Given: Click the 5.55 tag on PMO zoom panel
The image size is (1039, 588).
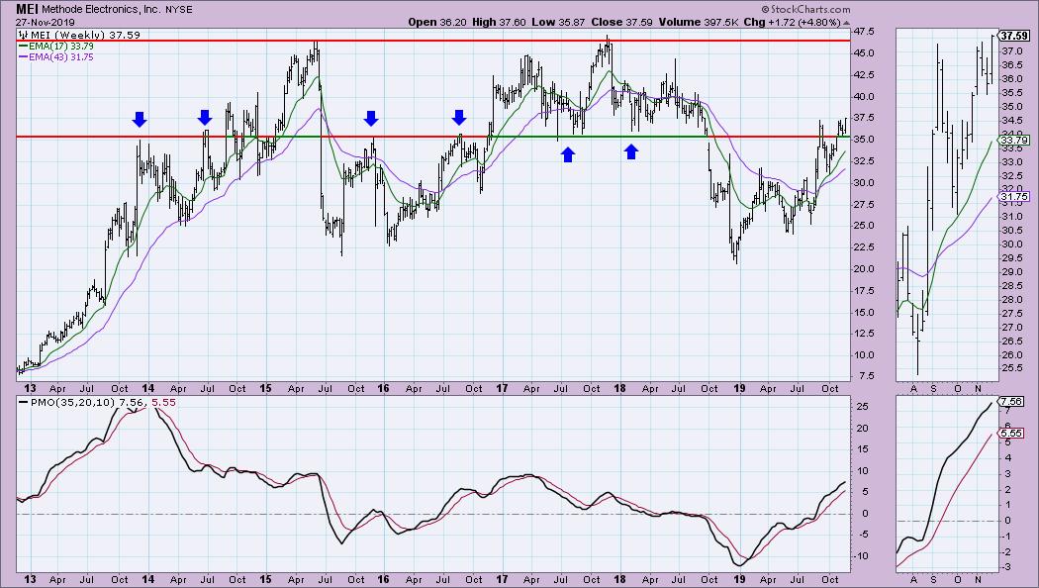Looking at the screenshot, I should coord(1011,433).
